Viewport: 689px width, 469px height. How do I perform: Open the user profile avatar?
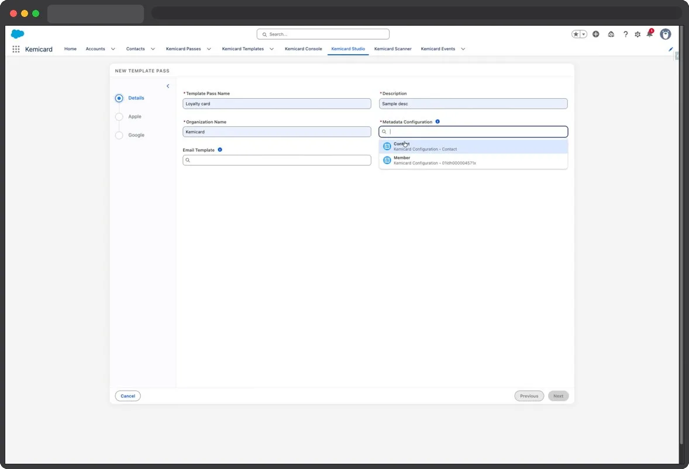pos(665,34)
